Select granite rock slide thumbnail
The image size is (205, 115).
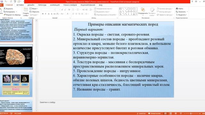coord(16,57)
